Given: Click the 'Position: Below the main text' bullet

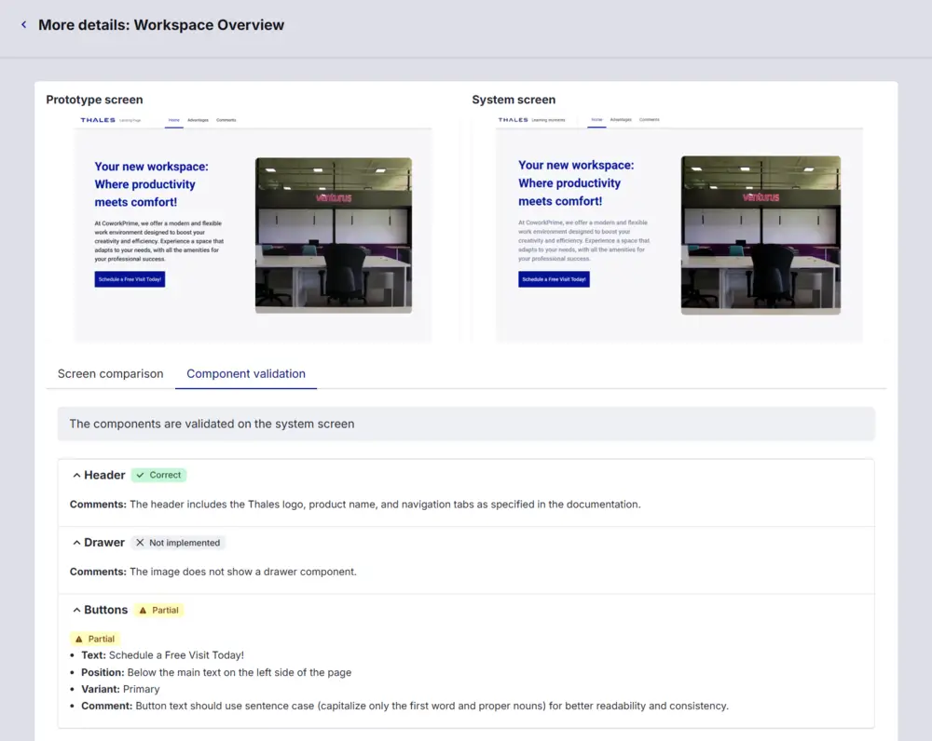Looking at the screenshot, I should pyautogui.click(x=216, y=673).
